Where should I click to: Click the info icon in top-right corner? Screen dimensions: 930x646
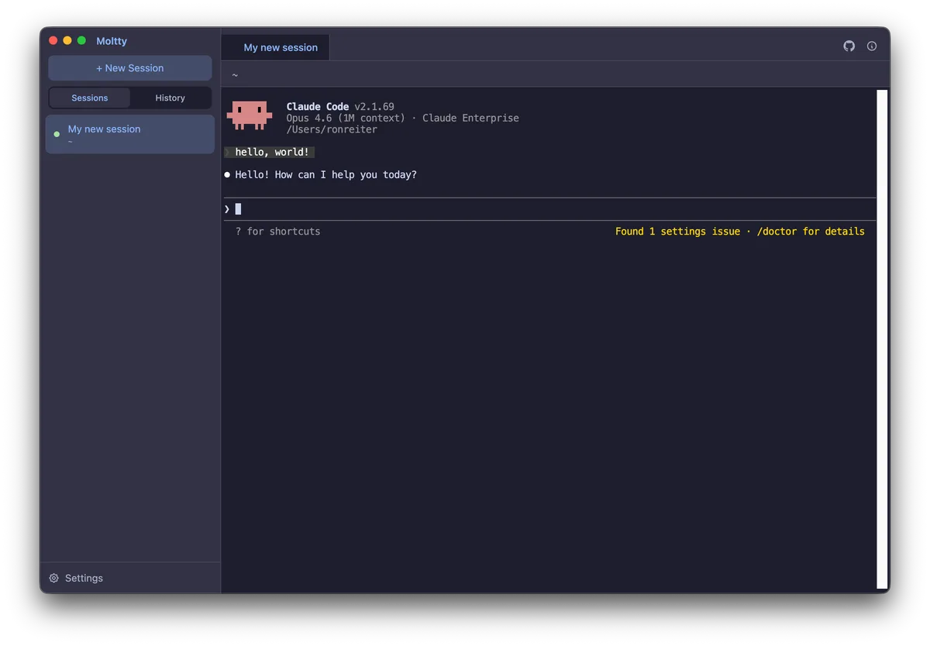(872, 46)
